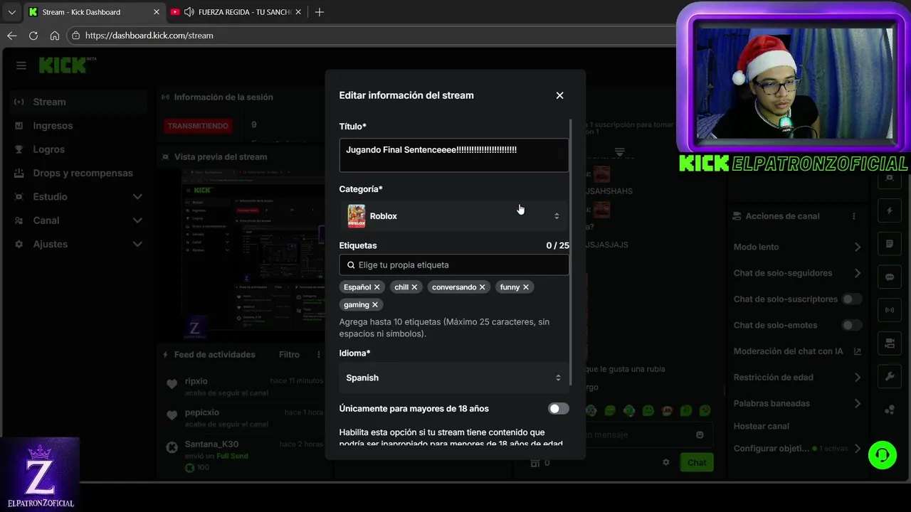
Task: Click the camera panel icon in right rail
Action: pos(890,343)
